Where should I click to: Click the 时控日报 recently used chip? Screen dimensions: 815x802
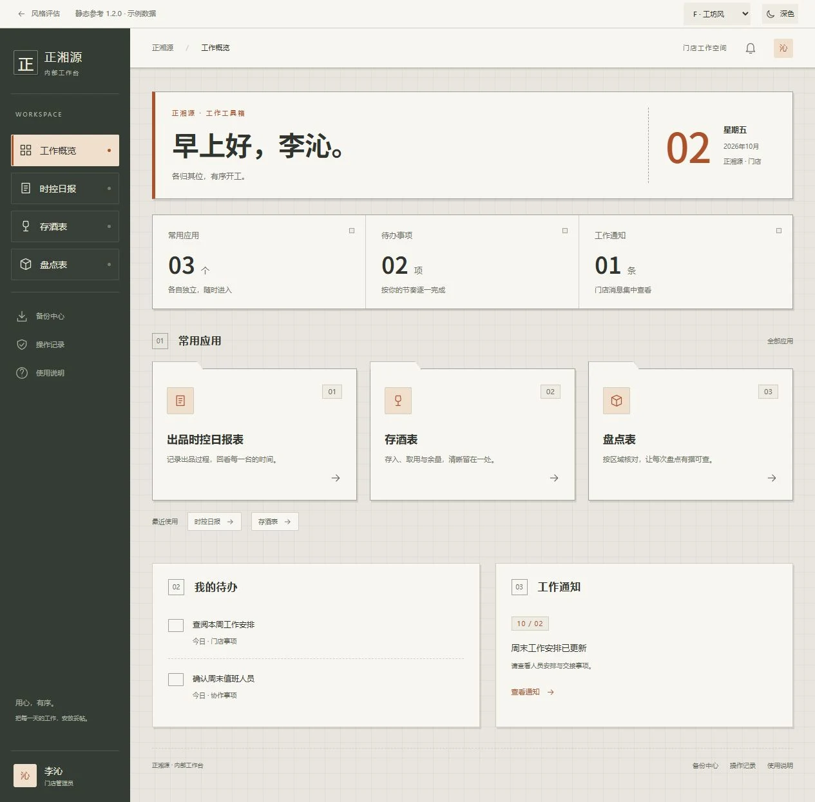215,522
